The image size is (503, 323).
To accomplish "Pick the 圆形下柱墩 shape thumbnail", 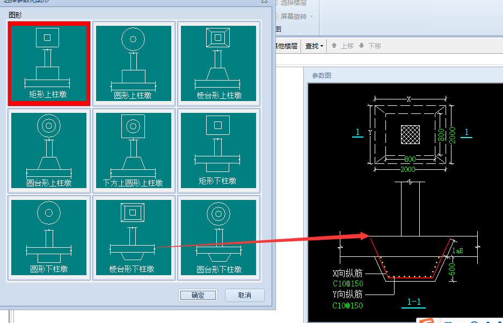I will click(x=48, y=237).
